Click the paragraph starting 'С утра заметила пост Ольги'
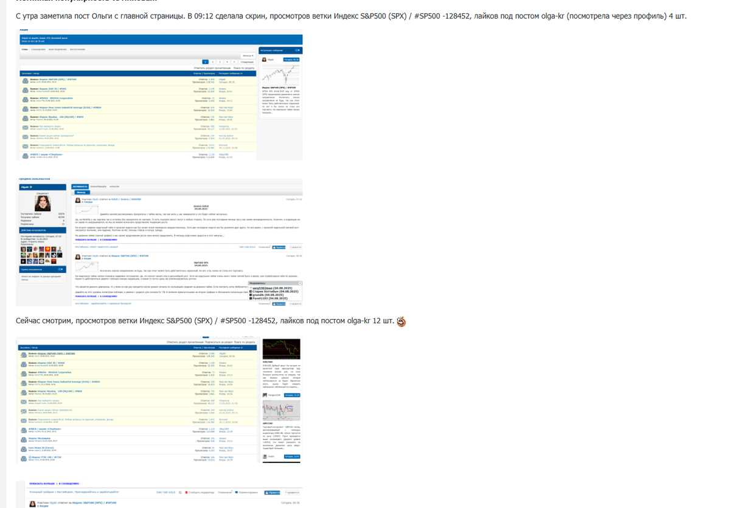730x508 pixels. click(351, 16)
